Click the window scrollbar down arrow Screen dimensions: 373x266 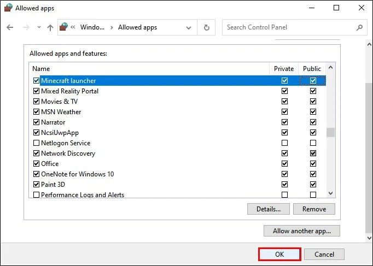click(369, 238)
